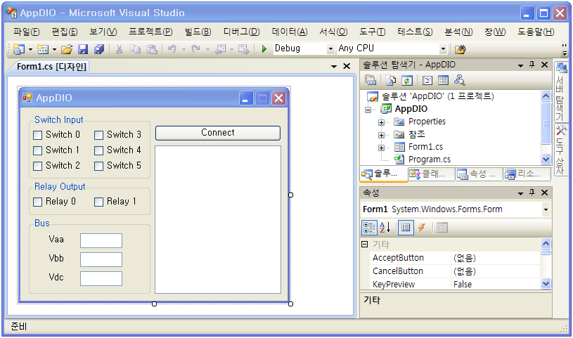Switch to the 클래... class view tab
The height and width of the screenshot is (338, 573).
click(431, 174)
